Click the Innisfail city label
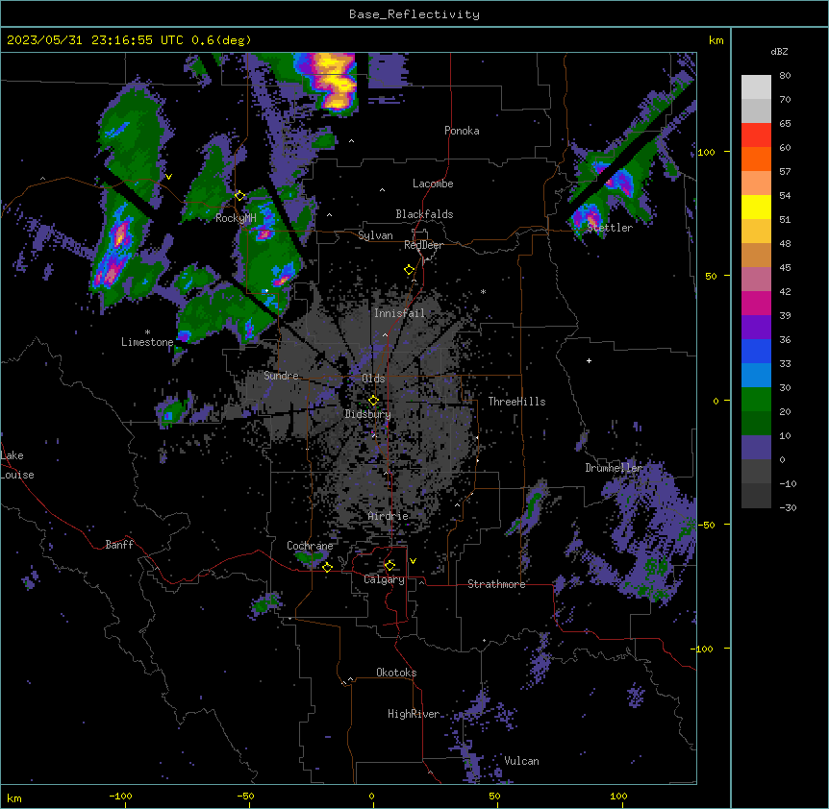This screenshot has width=829, height=809. pyautogui.click(x=399, y=313)
